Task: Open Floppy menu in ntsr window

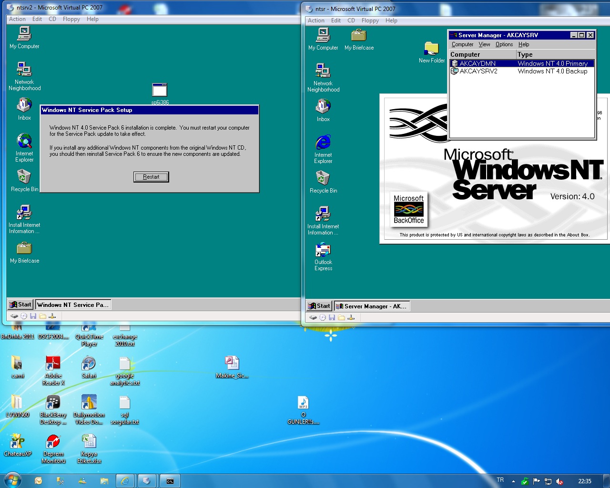Action: pos(370,20)
